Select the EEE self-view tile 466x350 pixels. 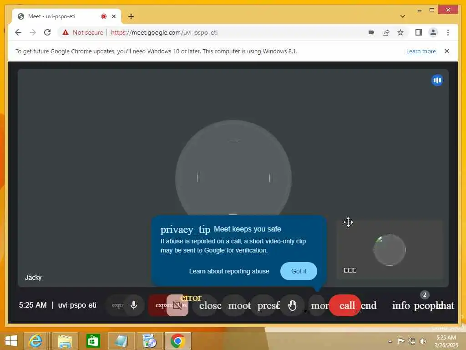[390, 250]
